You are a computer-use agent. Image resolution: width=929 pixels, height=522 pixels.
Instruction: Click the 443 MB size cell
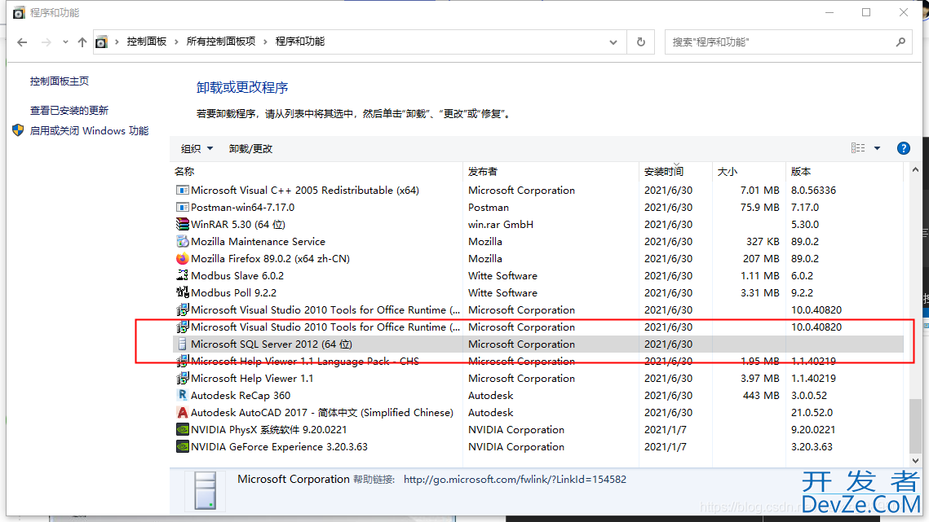pyautogui.click(x=761, y=395)
